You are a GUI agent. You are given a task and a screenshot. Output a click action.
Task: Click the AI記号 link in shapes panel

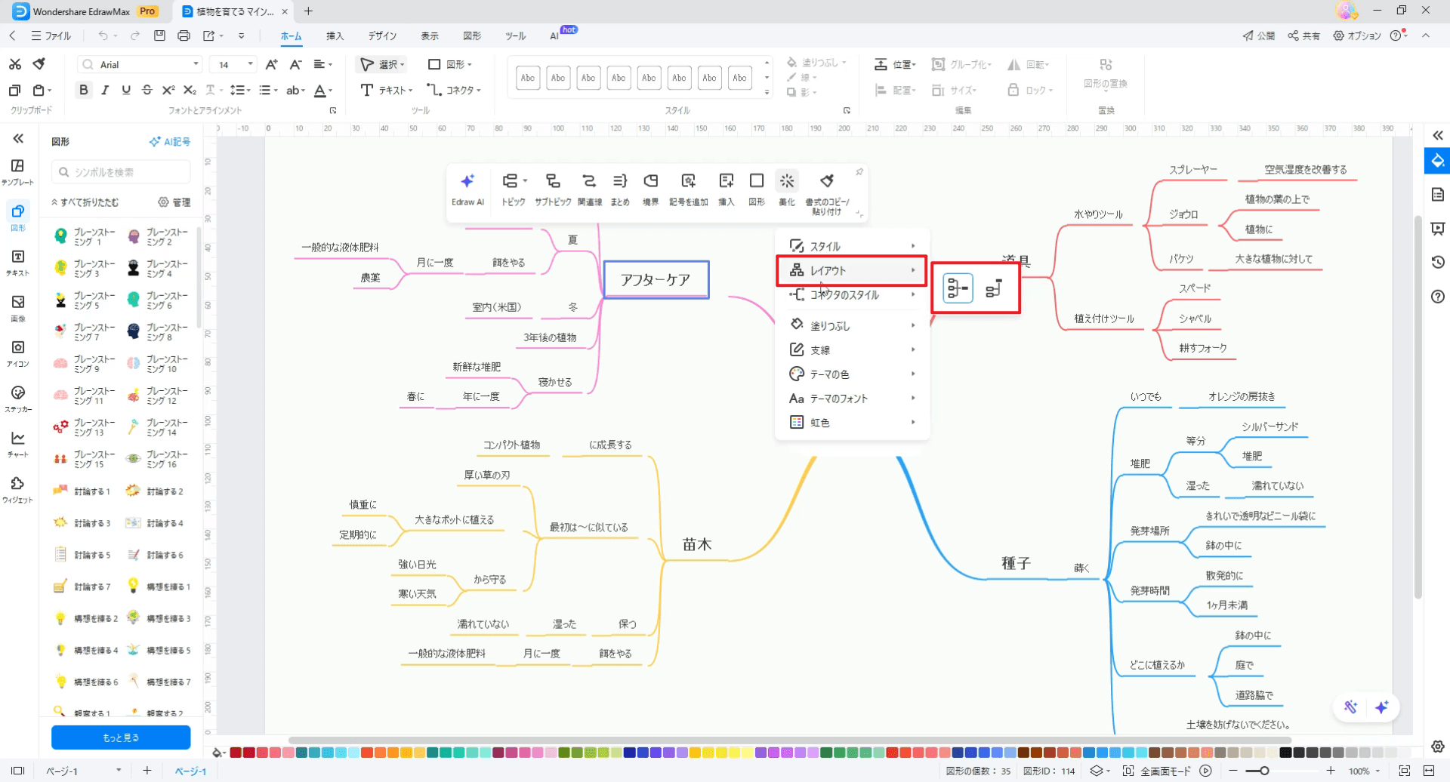pyautogui.click(x=170, y=141)
